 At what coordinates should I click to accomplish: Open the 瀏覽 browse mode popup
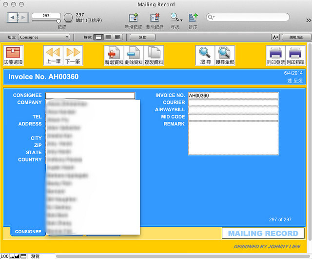point(36,257)
